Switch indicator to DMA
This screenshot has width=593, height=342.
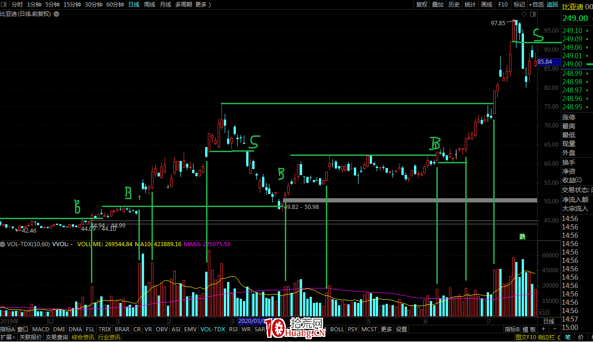pyautogui.click(x=75, y=329)
